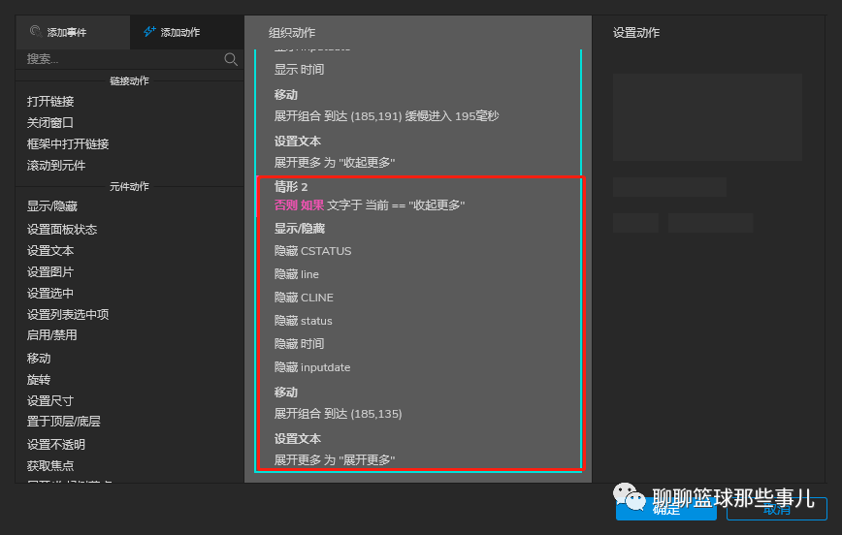The width and height of the screenshot is (842, 535).
Task: Select the 隐藏 line row
Action: 297,274
